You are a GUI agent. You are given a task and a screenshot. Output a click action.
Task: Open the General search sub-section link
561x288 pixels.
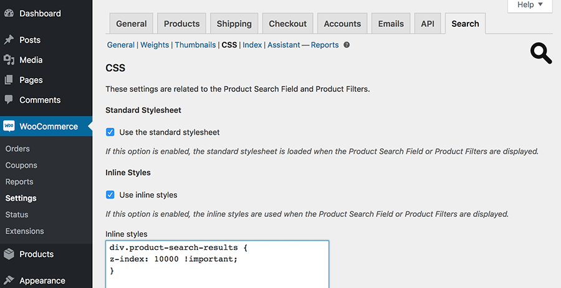(x=121, y=45)
